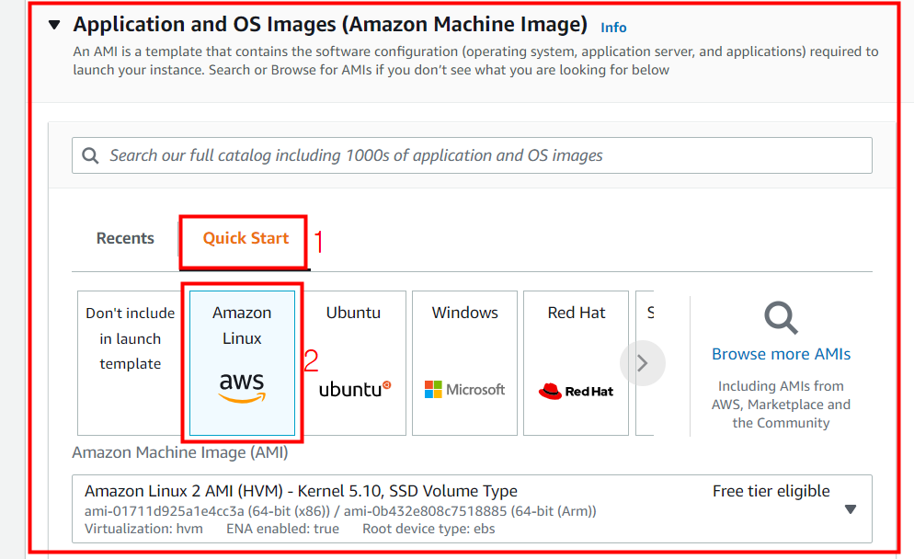Click the magnifier icon in search box
Screen dimensions: 914x559
click(90, 155)
